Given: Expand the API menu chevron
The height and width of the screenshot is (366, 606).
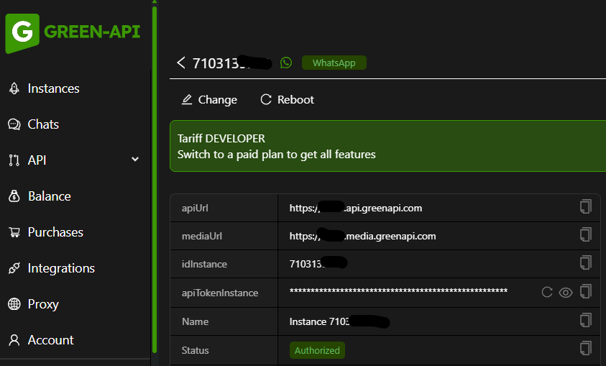Looking at the screenshot, I should (x=135, y=160).
